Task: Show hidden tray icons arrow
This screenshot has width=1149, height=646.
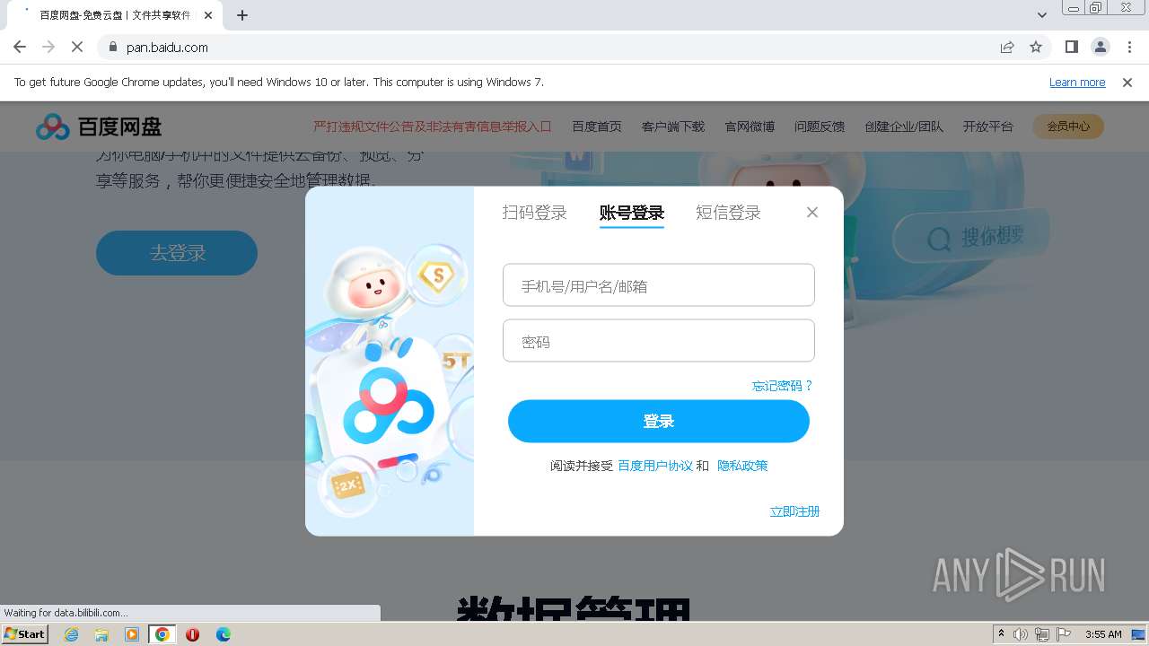Action: coord(1001,634)
